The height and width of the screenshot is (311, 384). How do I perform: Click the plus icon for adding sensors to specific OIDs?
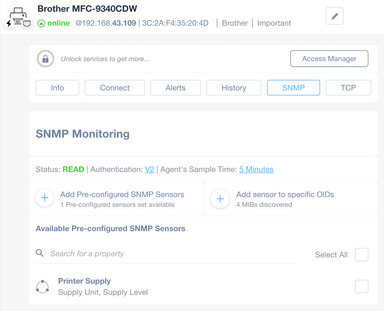click(220, 198)
